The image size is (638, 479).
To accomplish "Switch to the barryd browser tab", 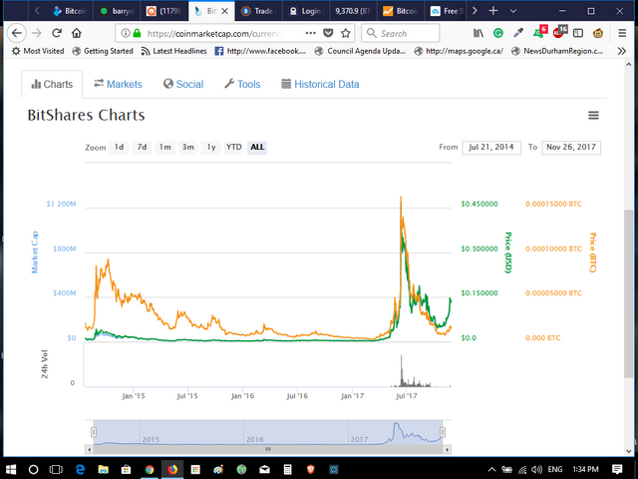I will pos(117,11).
